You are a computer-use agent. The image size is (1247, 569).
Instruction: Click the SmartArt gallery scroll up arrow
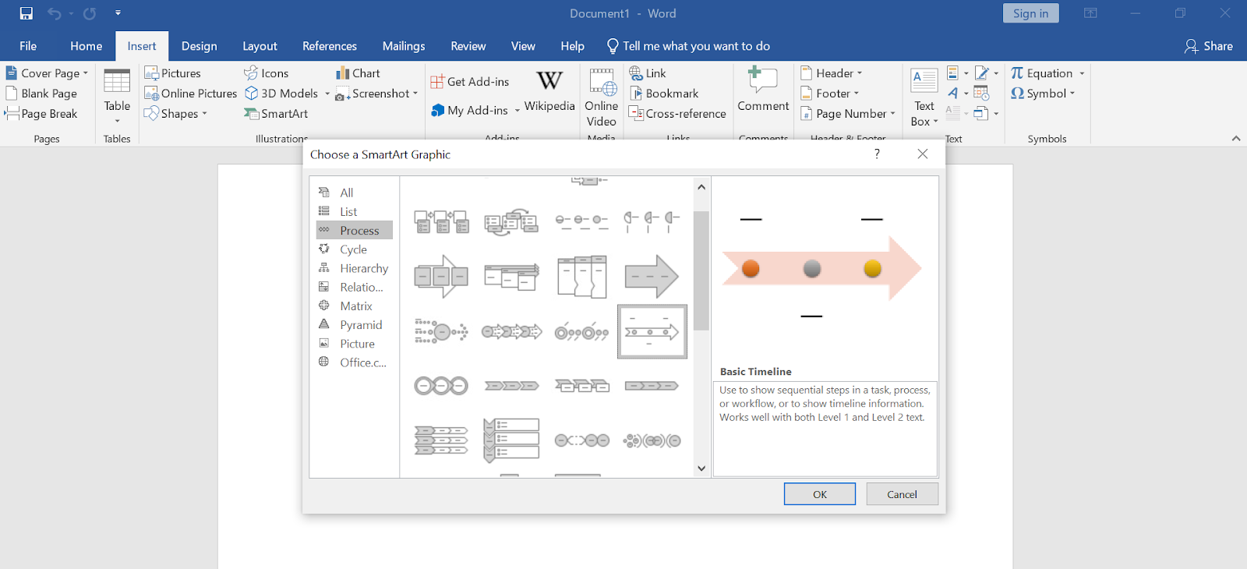(x=701, y=187)
